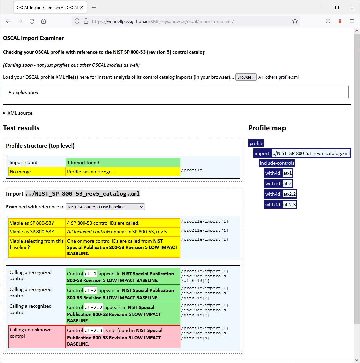Expand the XML source details
Screen dimensions: 360x363
pos(18,113)
